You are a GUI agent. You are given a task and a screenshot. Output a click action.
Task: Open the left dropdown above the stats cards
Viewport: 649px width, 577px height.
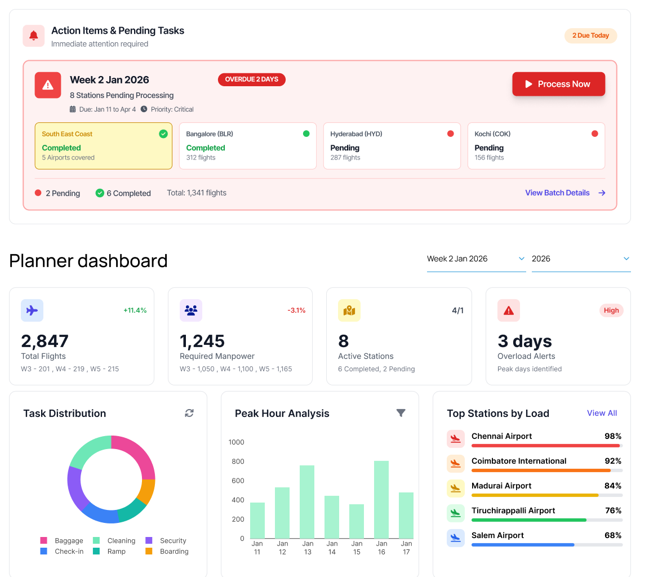click(x=476, y=259)
